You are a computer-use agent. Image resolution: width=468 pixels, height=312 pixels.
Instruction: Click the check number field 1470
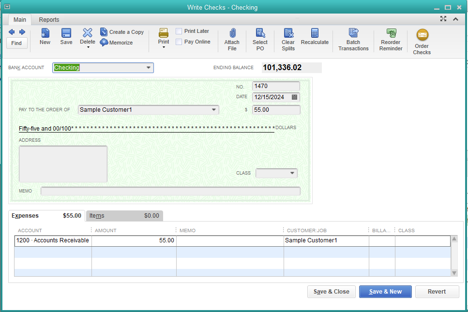(x=276, y=86)
